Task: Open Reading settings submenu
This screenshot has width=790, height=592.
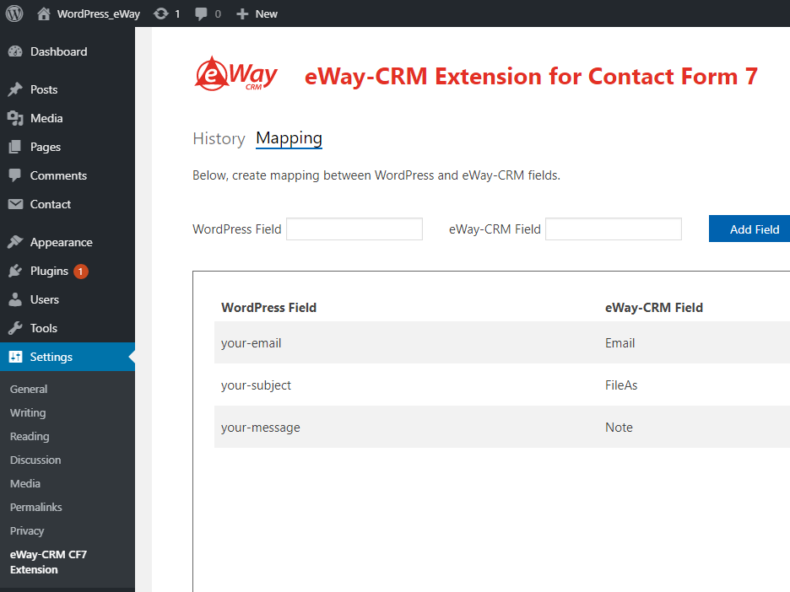Action: [30, 437]
